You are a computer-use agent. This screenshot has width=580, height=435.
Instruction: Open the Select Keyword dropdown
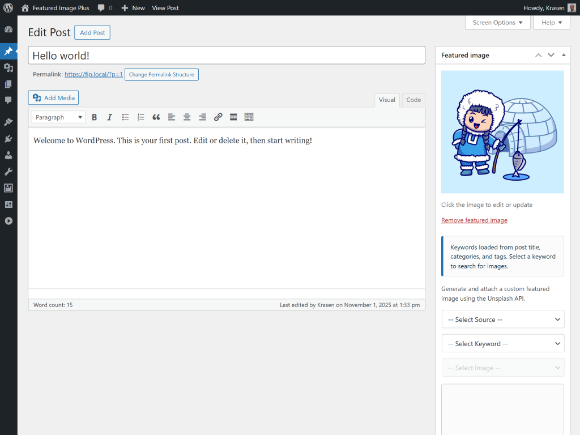(x=502, y=343)
